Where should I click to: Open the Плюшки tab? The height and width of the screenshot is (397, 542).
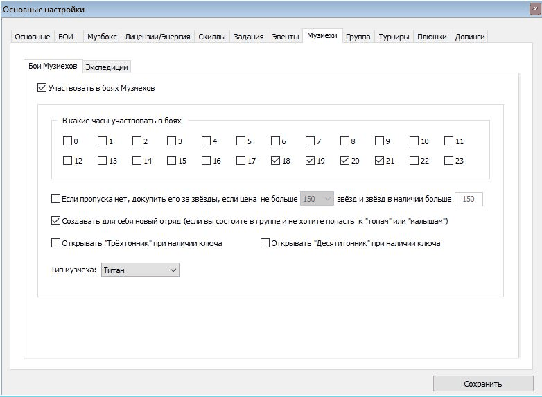tap(432, 37)
